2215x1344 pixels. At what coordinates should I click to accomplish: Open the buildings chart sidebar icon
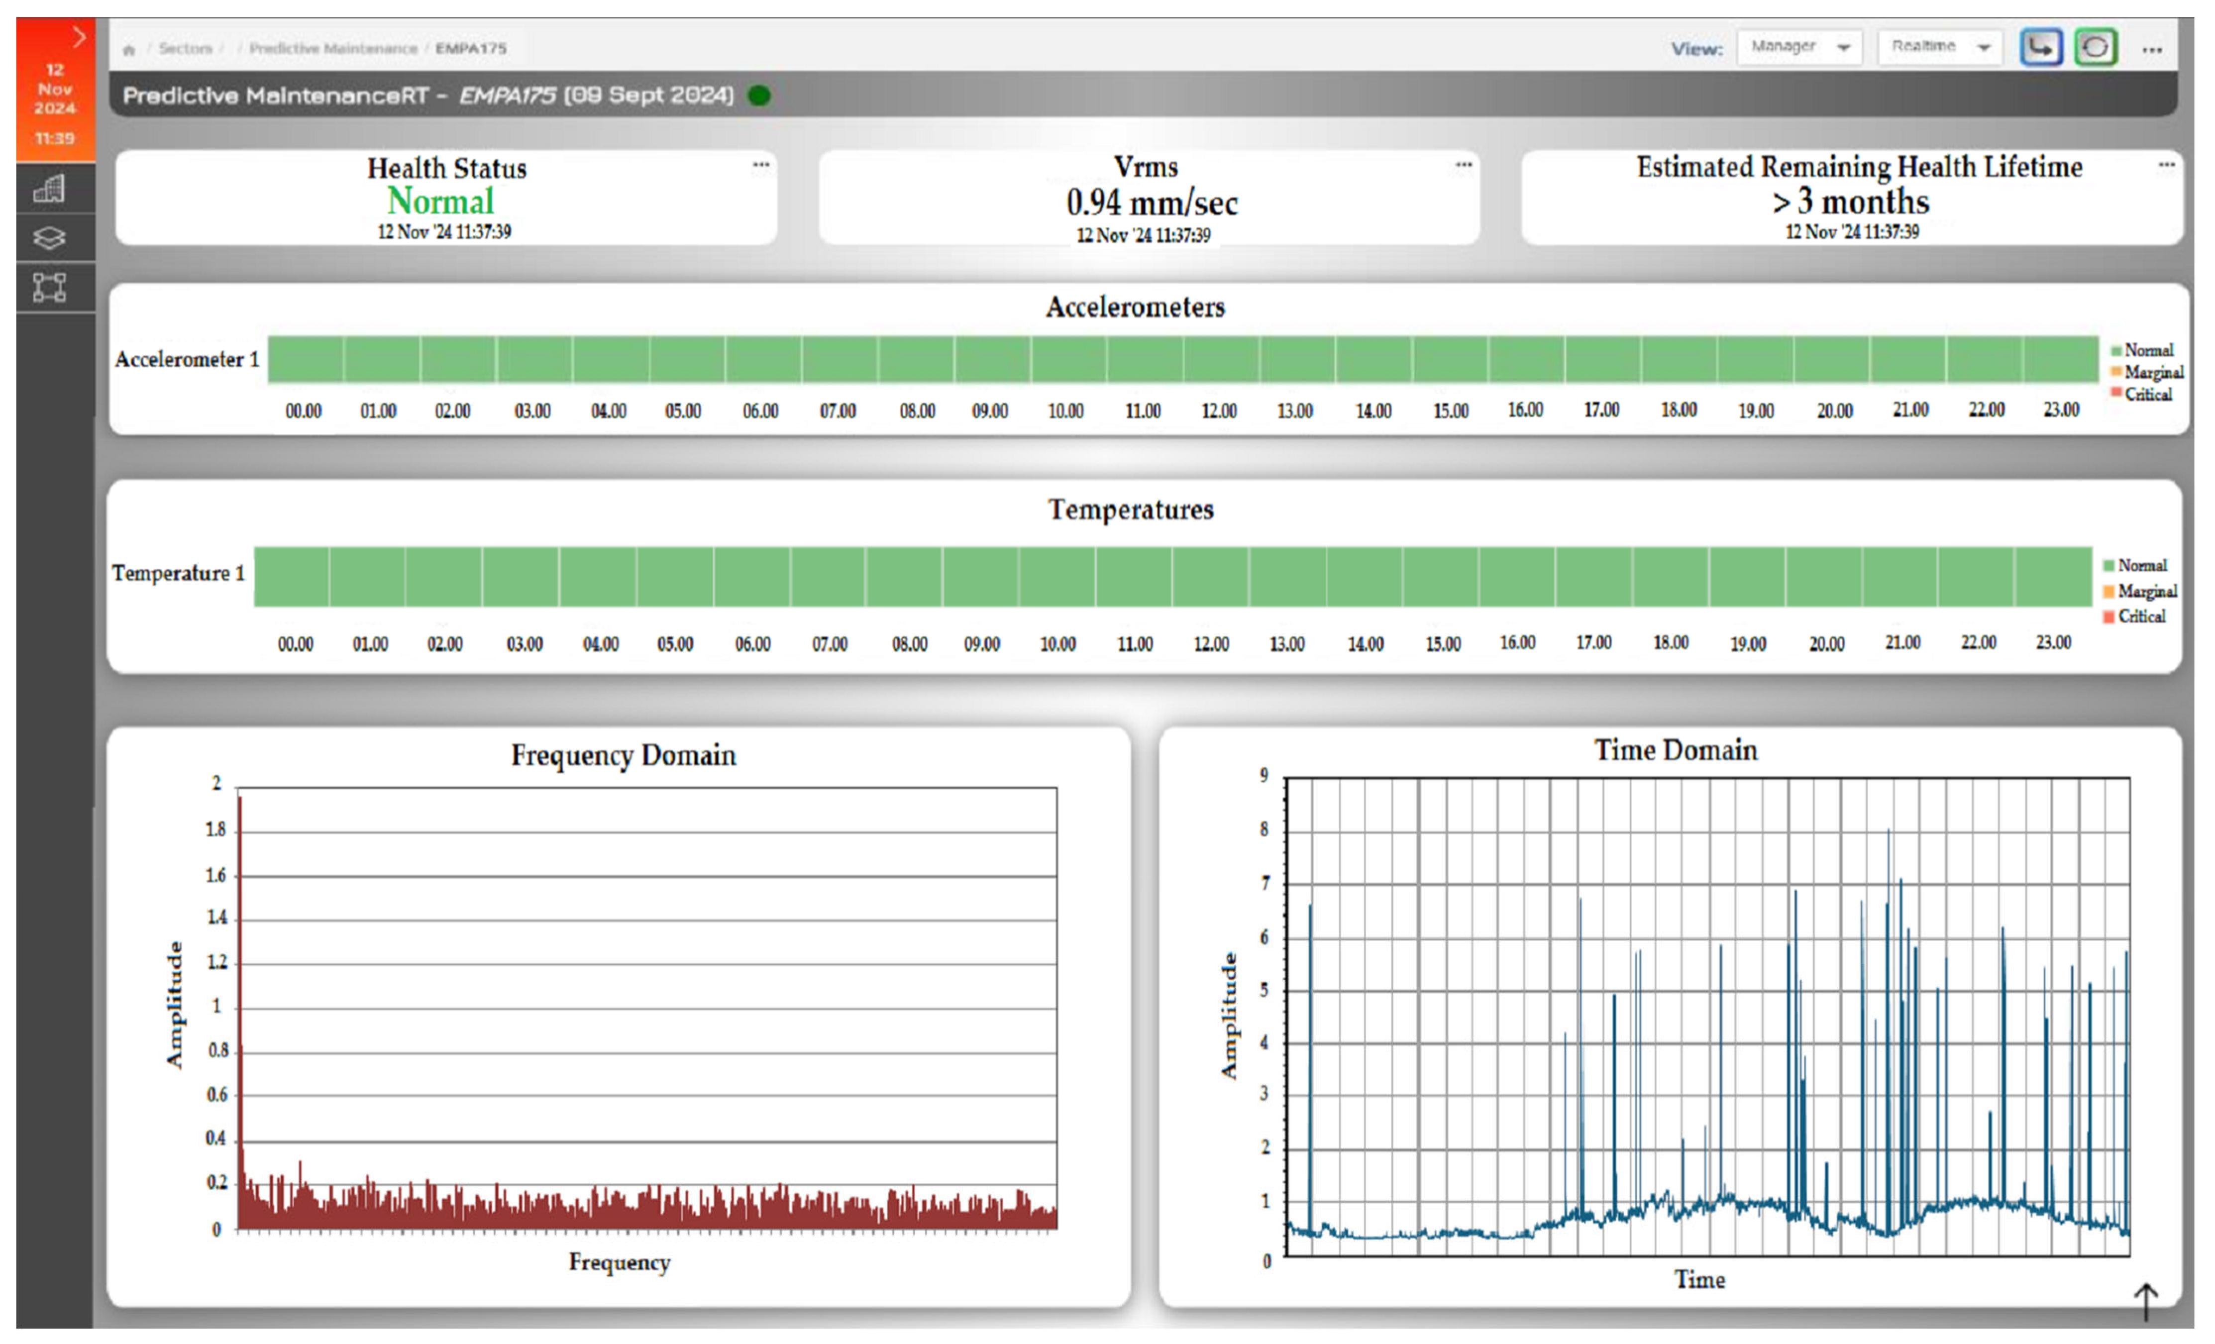click(49, 189)
